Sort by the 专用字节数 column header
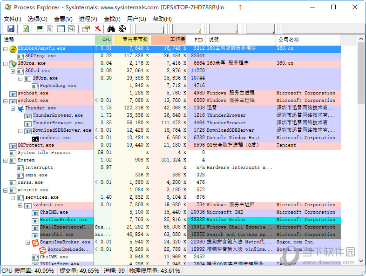Image resolution: width=366 pixels, height=276 pixels. [131, 40]
